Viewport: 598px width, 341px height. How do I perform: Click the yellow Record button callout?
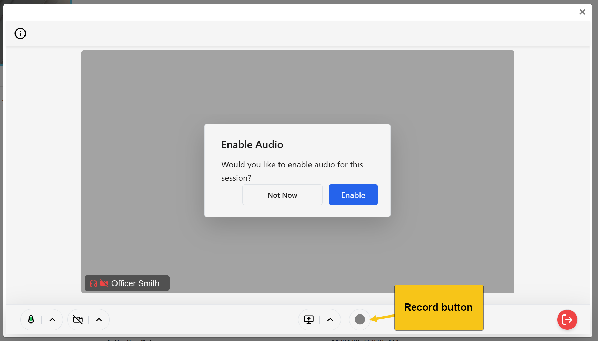point(438,307)
